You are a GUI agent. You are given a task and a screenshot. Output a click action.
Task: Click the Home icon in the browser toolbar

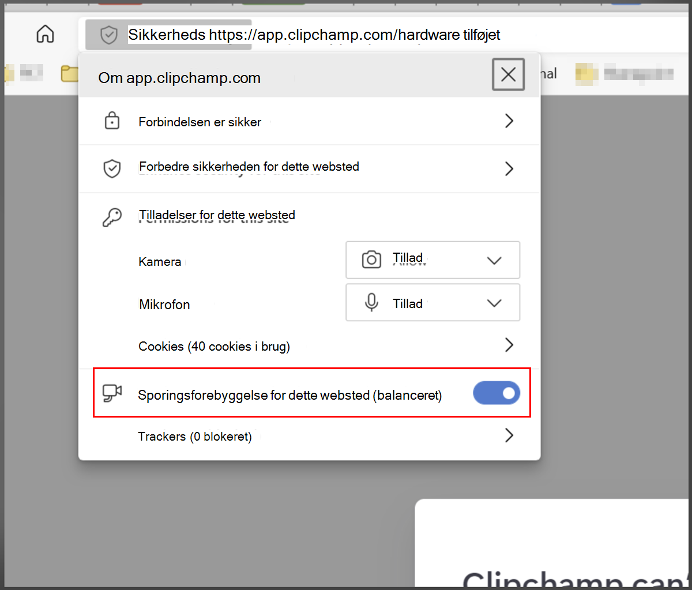pyautogui.click(x=45, y=34)
